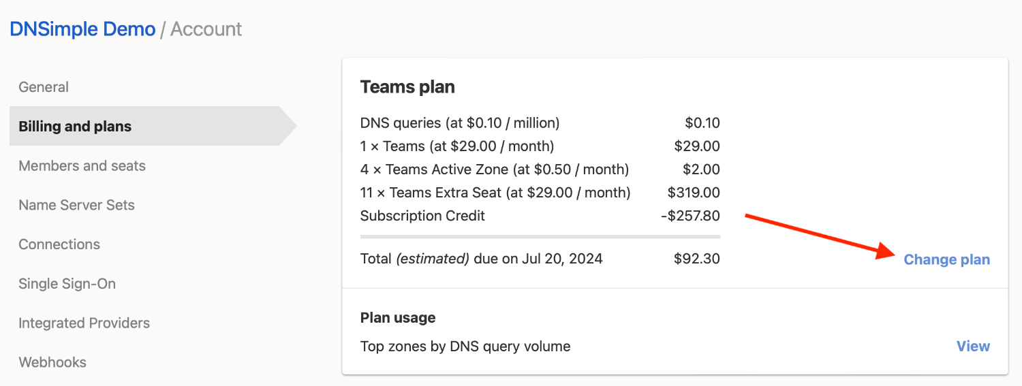Click the $0.10 DNS queries amount
Viewport: 1022px width, 386px height.
pyautogui.click(x=702, y=123)
